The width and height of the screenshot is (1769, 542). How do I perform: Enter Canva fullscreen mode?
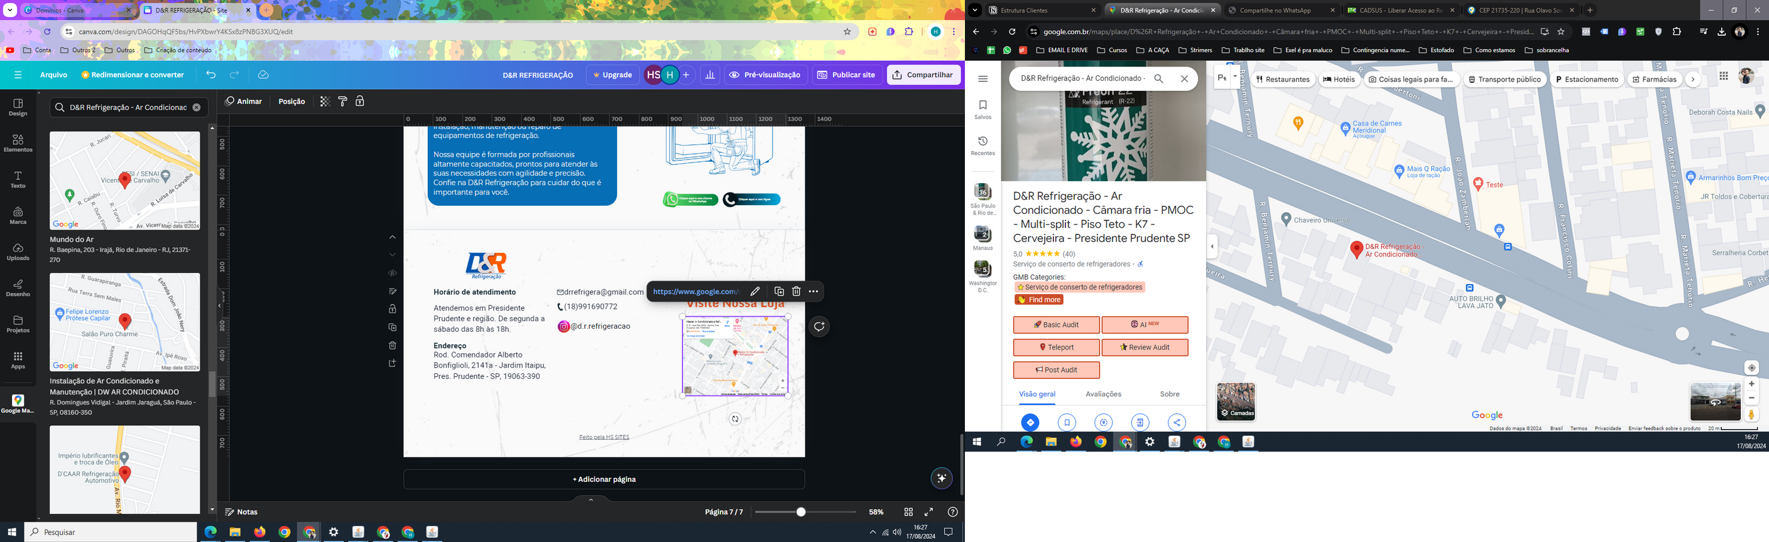click(928, 512)
